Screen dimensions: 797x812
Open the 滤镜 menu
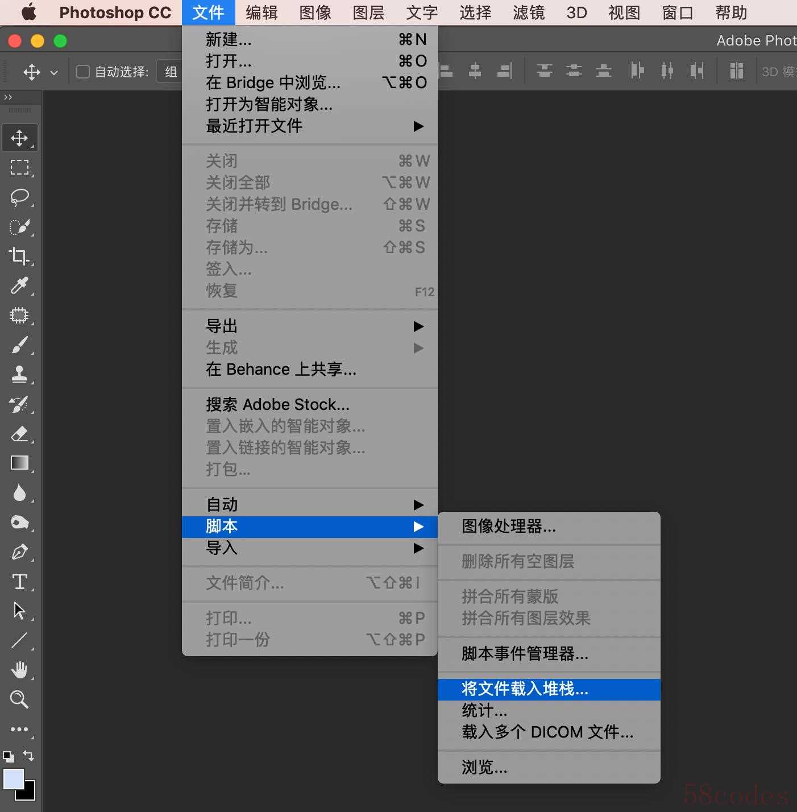click(x=529, y=13)
